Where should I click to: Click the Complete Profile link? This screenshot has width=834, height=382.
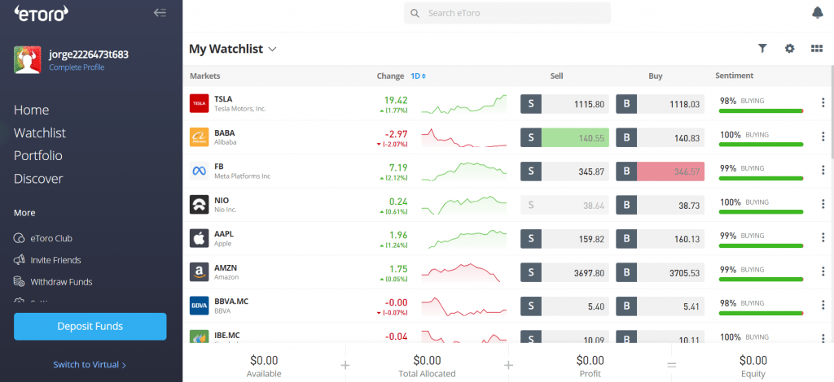pos(77,67)
